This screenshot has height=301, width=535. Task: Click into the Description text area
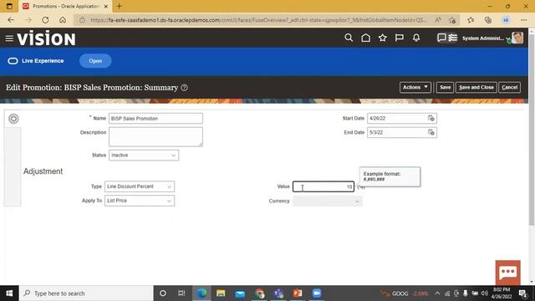pyautogui.click(x=155, y=137)
